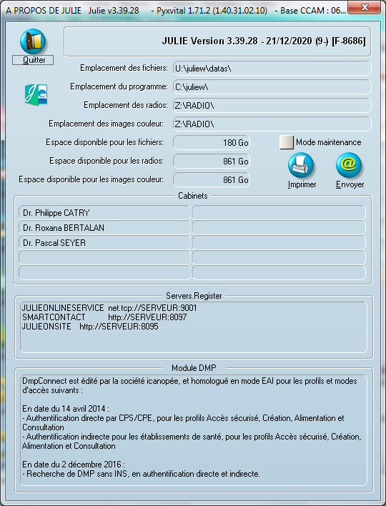The width and height of the screenshot is (386, 506).
Task: Click inside the Module DMP text box
Action: 193,430
